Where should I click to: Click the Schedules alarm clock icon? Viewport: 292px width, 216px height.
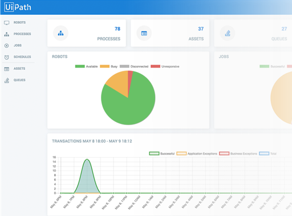tap(7, 57)
